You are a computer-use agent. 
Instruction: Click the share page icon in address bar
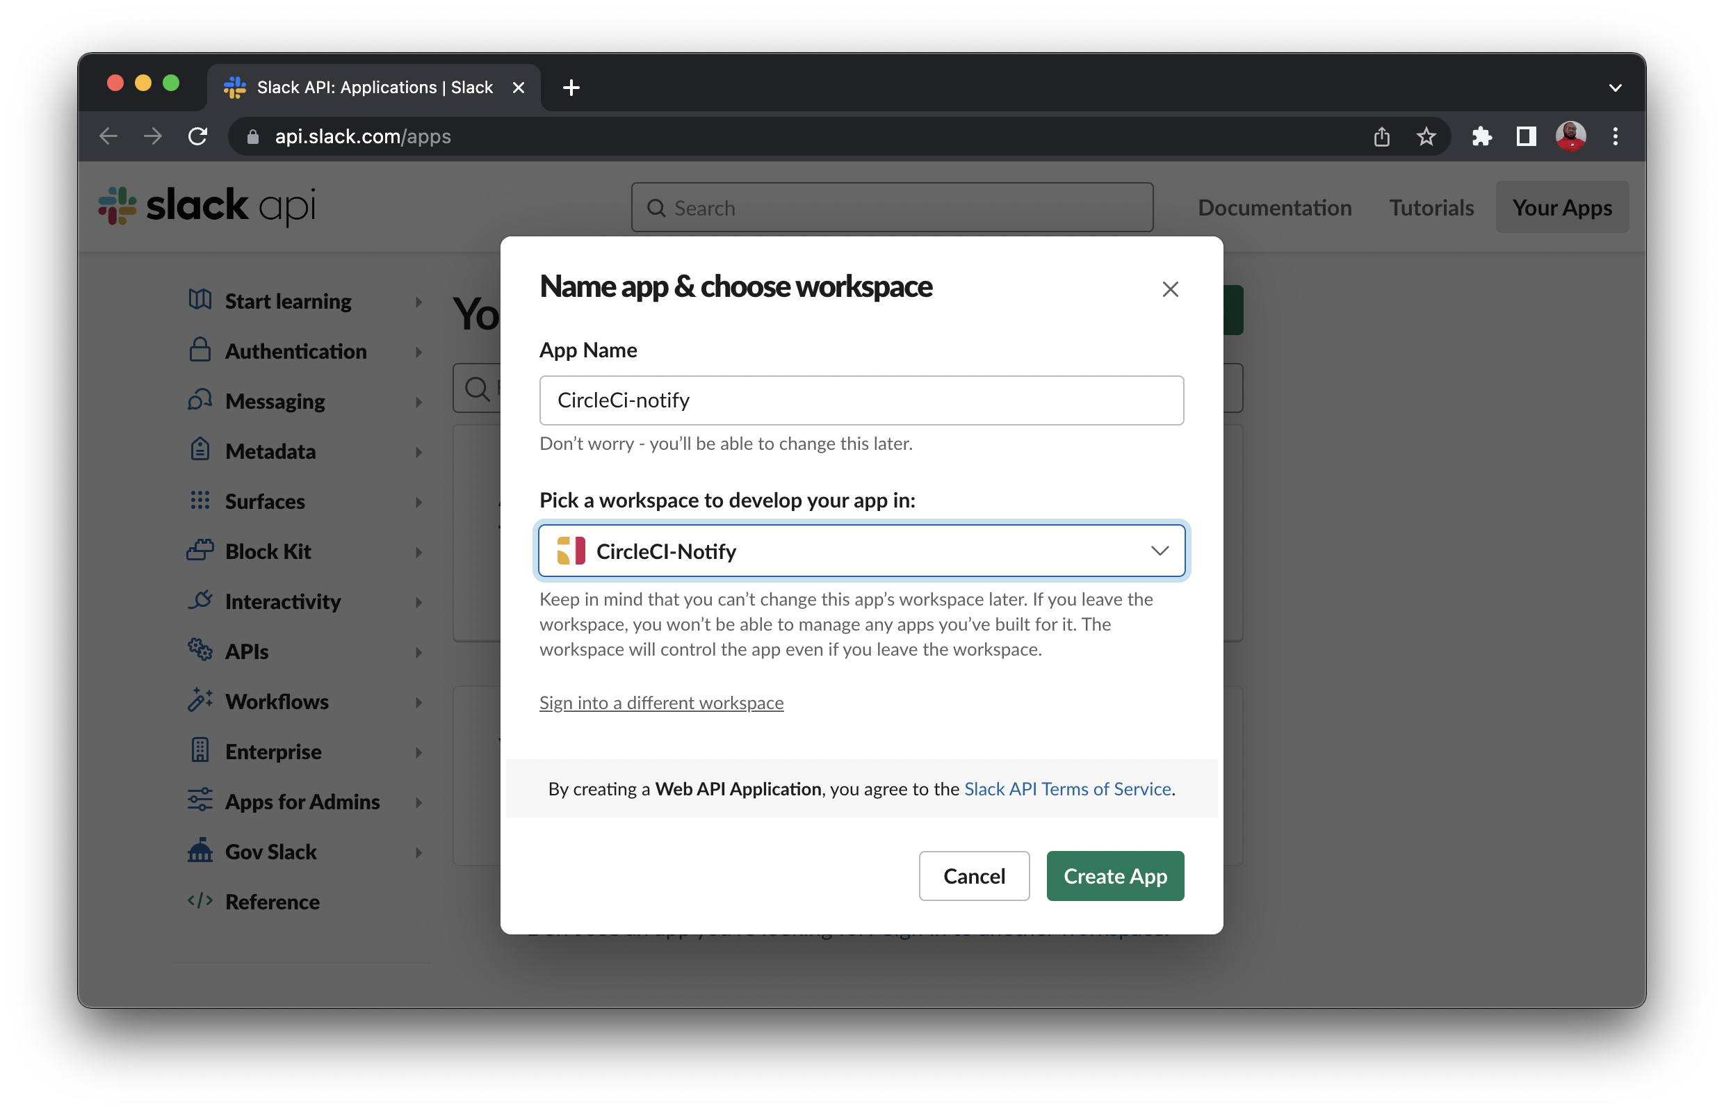[1381, 136]
